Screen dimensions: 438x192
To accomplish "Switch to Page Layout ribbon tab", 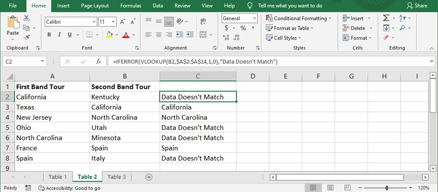I will [x=95, y=5].
